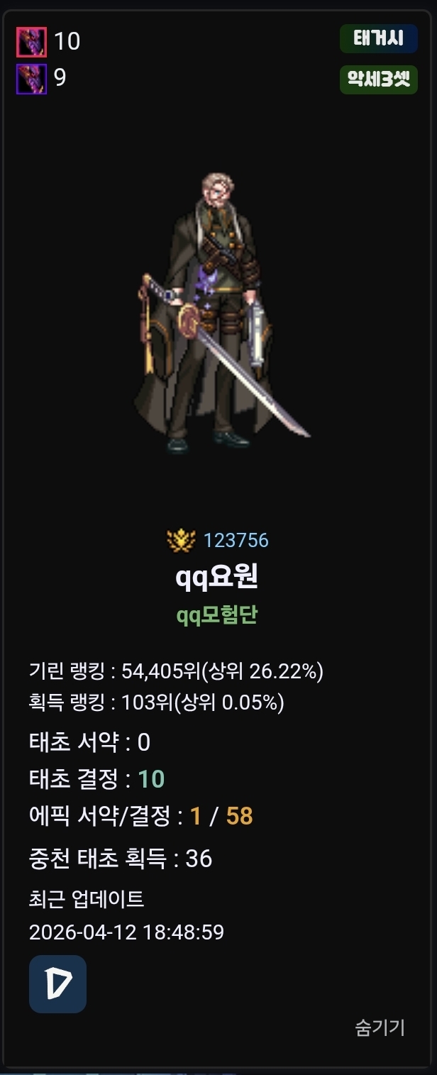
Task: Click the character sprite image
Action: 218,312
